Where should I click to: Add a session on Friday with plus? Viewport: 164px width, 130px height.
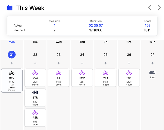pos(106,63)
